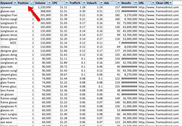Open the Value% column filter dropdown

tap(101, 3)
